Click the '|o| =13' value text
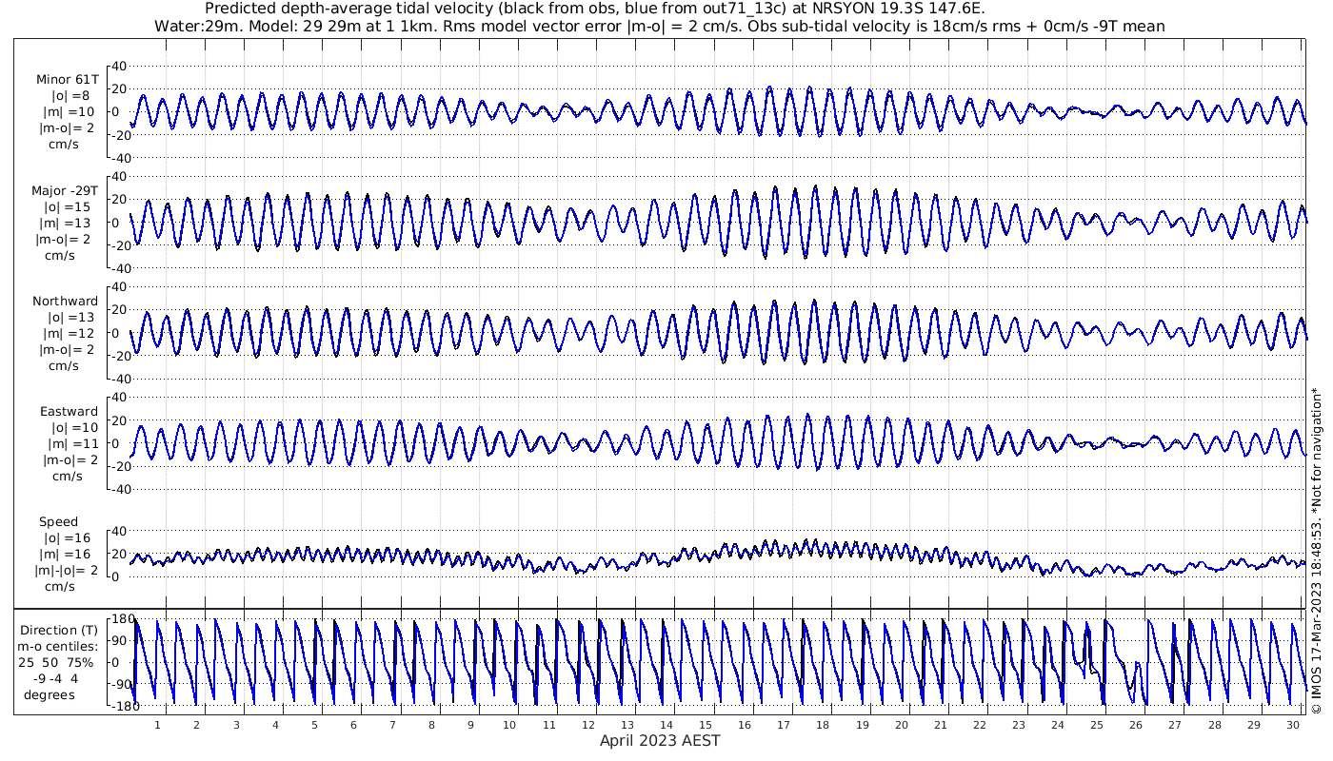1333x761 pixels. (70, 317)
